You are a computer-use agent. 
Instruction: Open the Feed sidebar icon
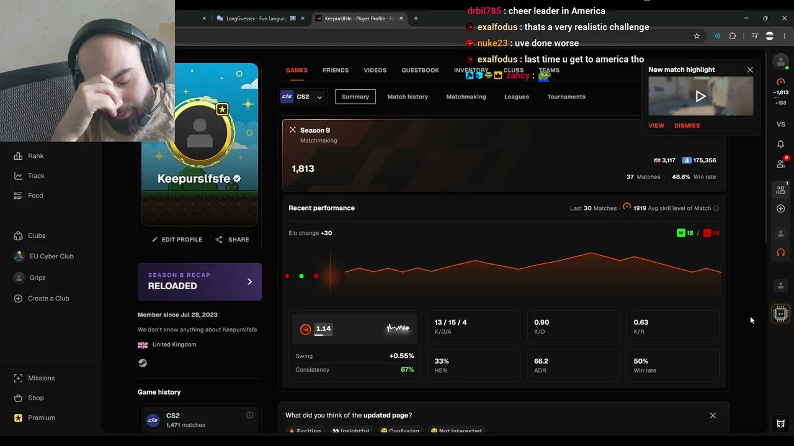[x=18, y=196]
